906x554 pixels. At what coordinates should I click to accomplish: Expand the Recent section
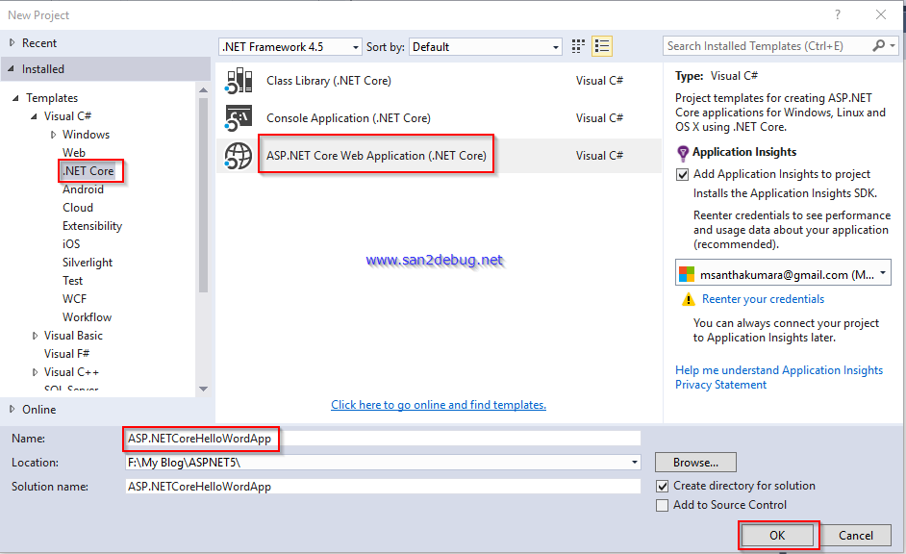pos(13,42)
